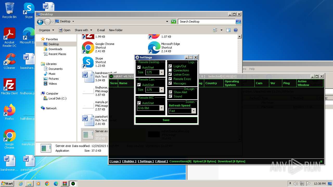Viewport: 333px width, 187px height.
Task: Select Server.exe file in Explorer
Action: (95, 135)
